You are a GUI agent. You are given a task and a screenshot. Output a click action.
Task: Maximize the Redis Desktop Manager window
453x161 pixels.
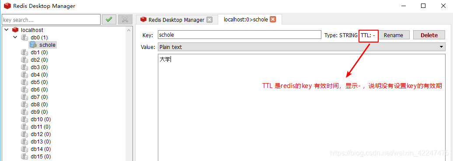423,6
